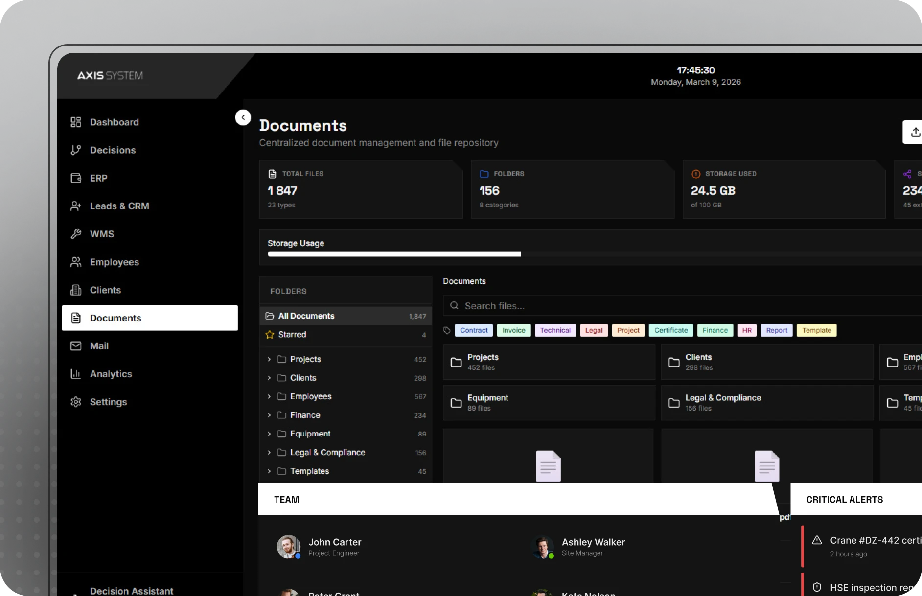Open the WMS wrench icon item

pyautogui.click(x=76, y=234)
